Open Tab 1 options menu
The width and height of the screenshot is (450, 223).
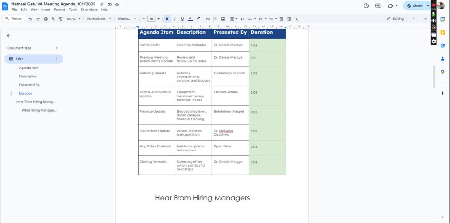click(x=57, y=59)
